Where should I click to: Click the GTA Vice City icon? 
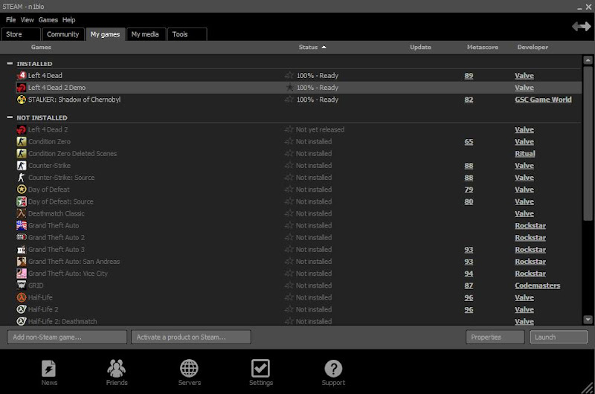(22, 274)
